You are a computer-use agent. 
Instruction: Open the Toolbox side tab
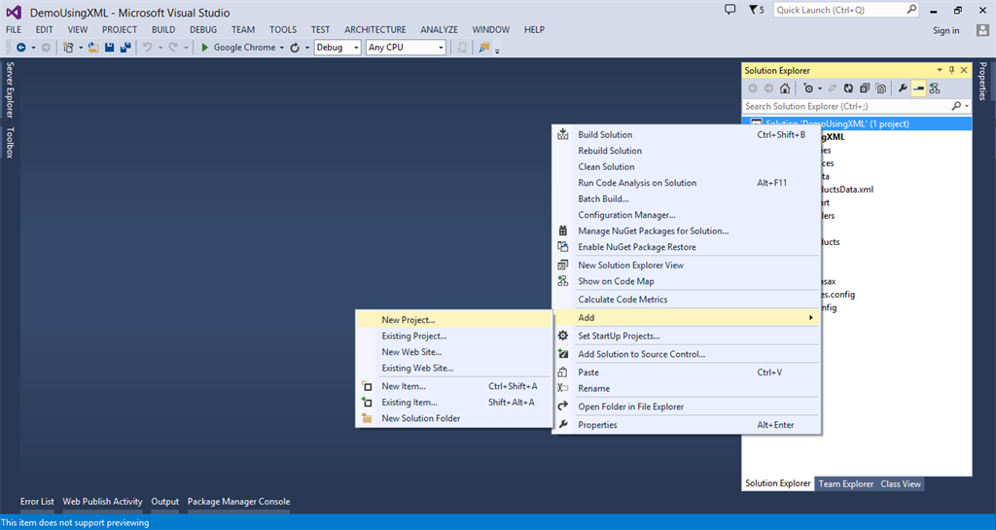click(x=10, y=142)
